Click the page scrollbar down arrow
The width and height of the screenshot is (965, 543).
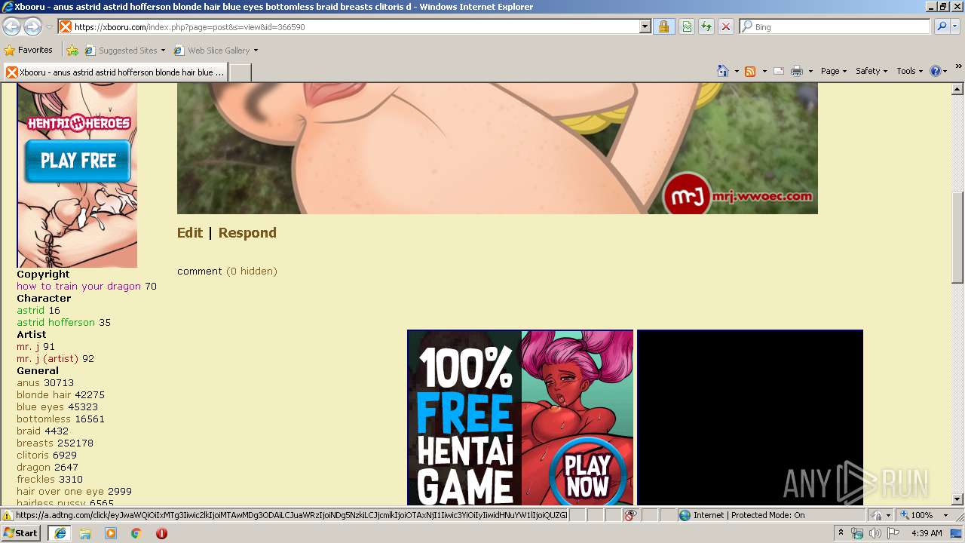tap(957, 499)
